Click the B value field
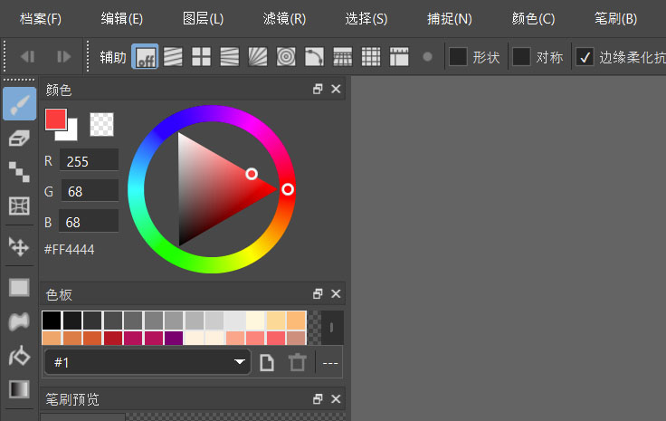Screen dimensions: 666x421 coord(89,221)
